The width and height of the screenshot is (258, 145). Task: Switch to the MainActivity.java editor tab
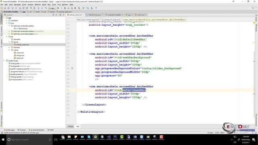pyautogui.click(x=94, y=15)
